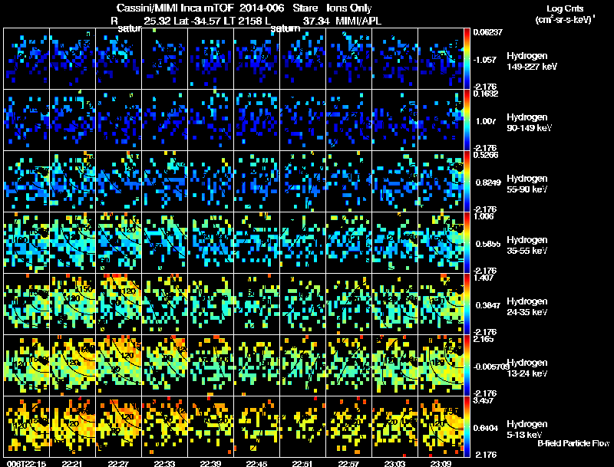
Task: Click the Hydrogen 13-24 keV row label
Action: 527,368
